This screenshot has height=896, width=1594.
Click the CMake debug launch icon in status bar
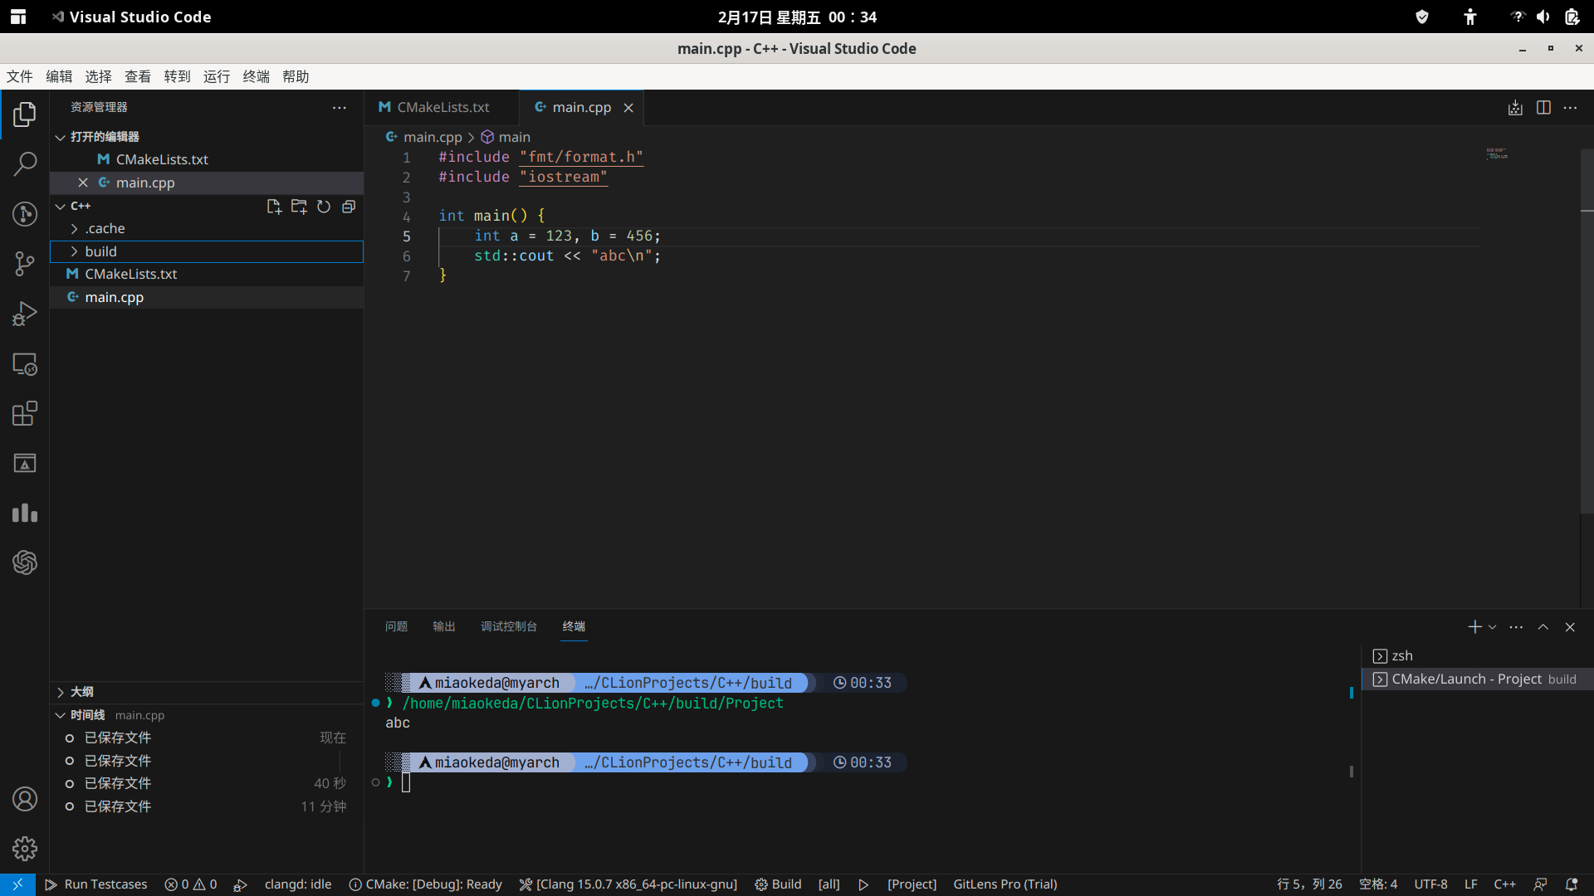click(240, 884)
